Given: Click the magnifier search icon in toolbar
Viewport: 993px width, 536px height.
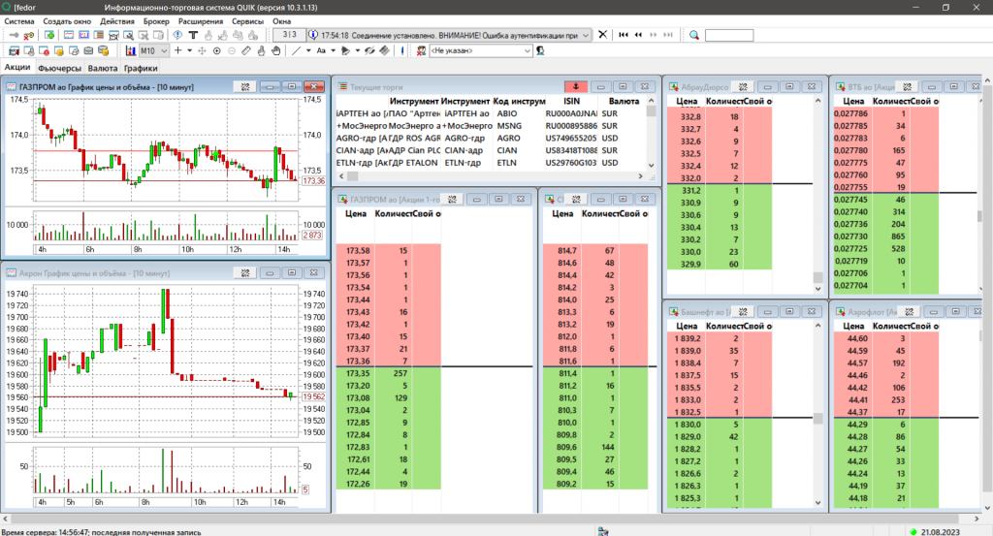Looking at the screenshot, I should click(x=694, y=35).
